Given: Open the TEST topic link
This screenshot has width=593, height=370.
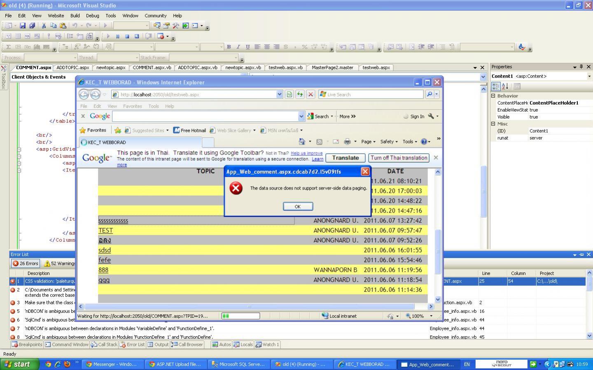Looking at the screenshot, I should click(105, 231).
